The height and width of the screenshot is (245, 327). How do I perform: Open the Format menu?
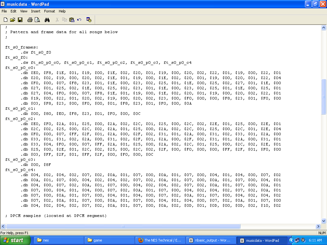[x=49, y=11]
